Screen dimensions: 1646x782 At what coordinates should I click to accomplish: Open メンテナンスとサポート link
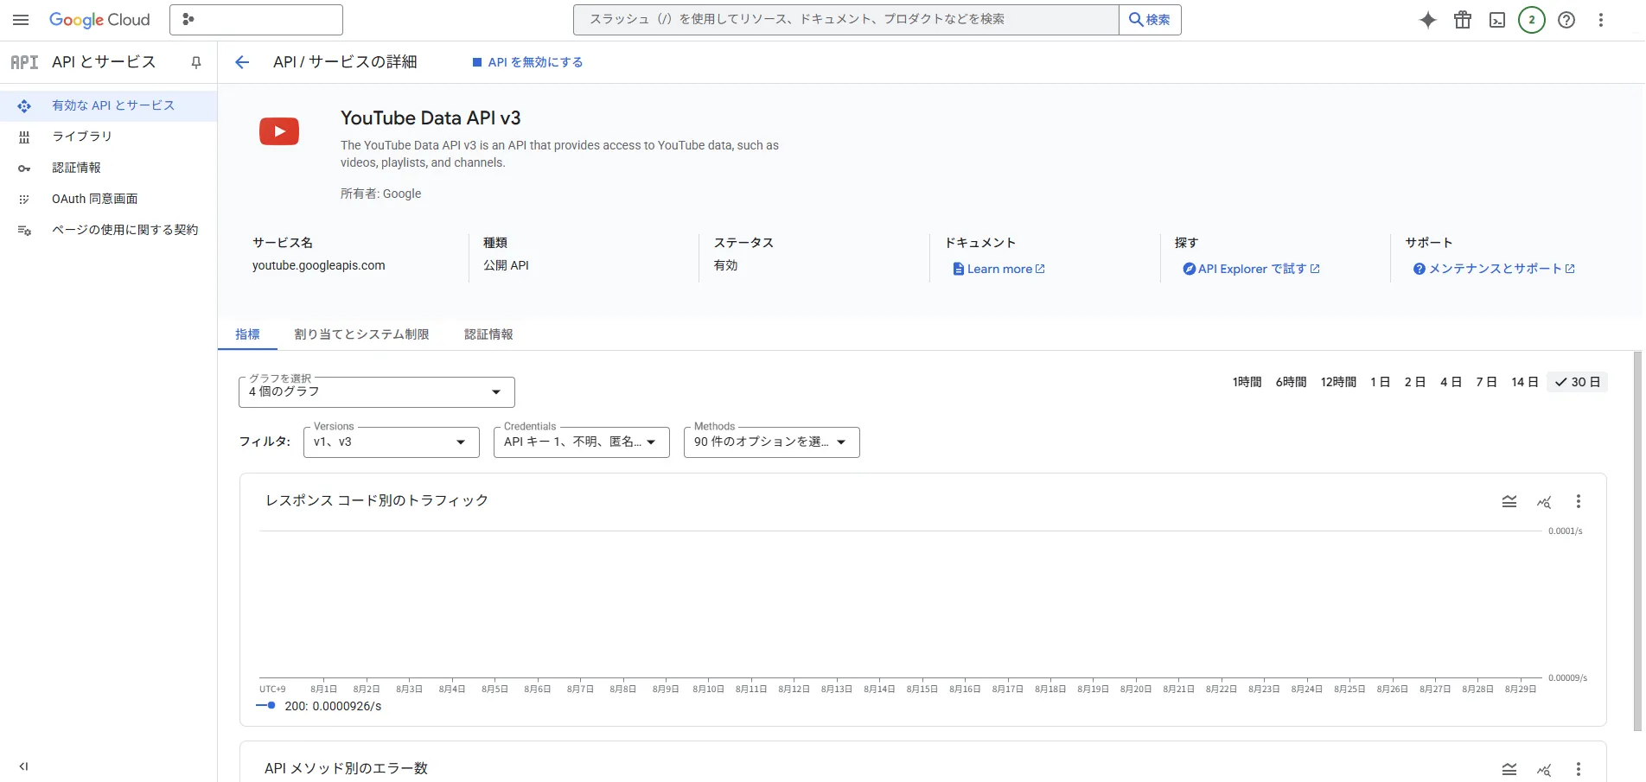click(1494, 269)
